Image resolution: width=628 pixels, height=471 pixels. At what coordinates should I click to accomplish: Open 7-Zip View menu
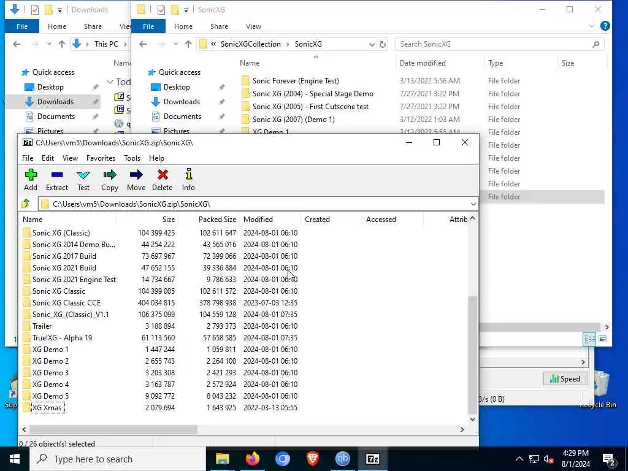point(70,158)
